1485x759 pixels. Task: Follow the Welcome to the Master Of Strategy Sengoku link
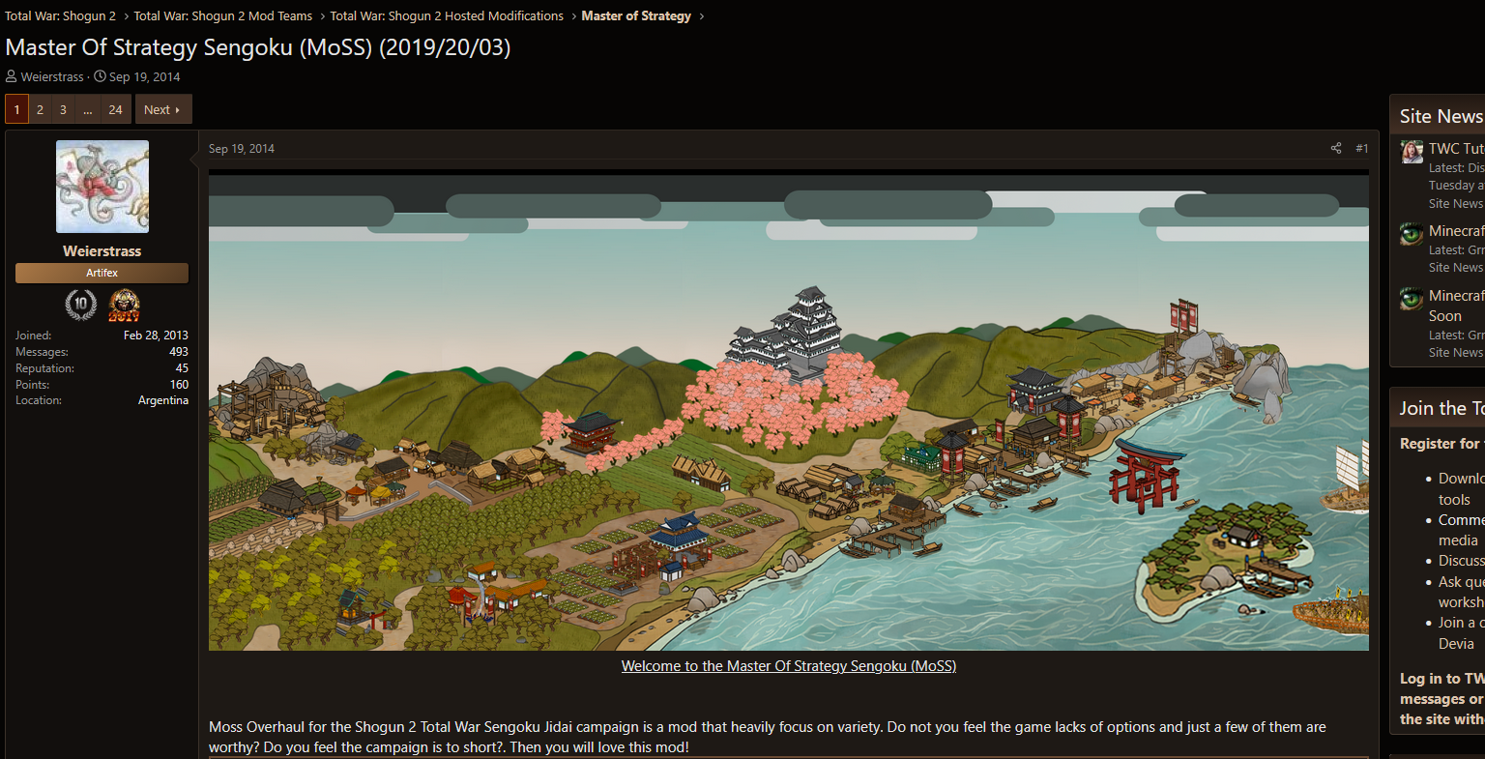789,666
